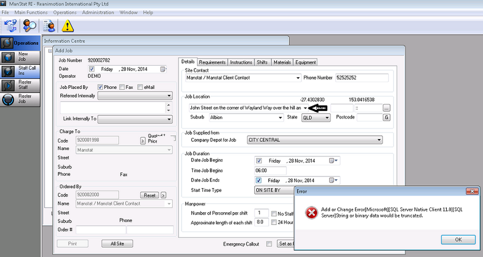Enable the Fax checkbox

pos(122,87)
